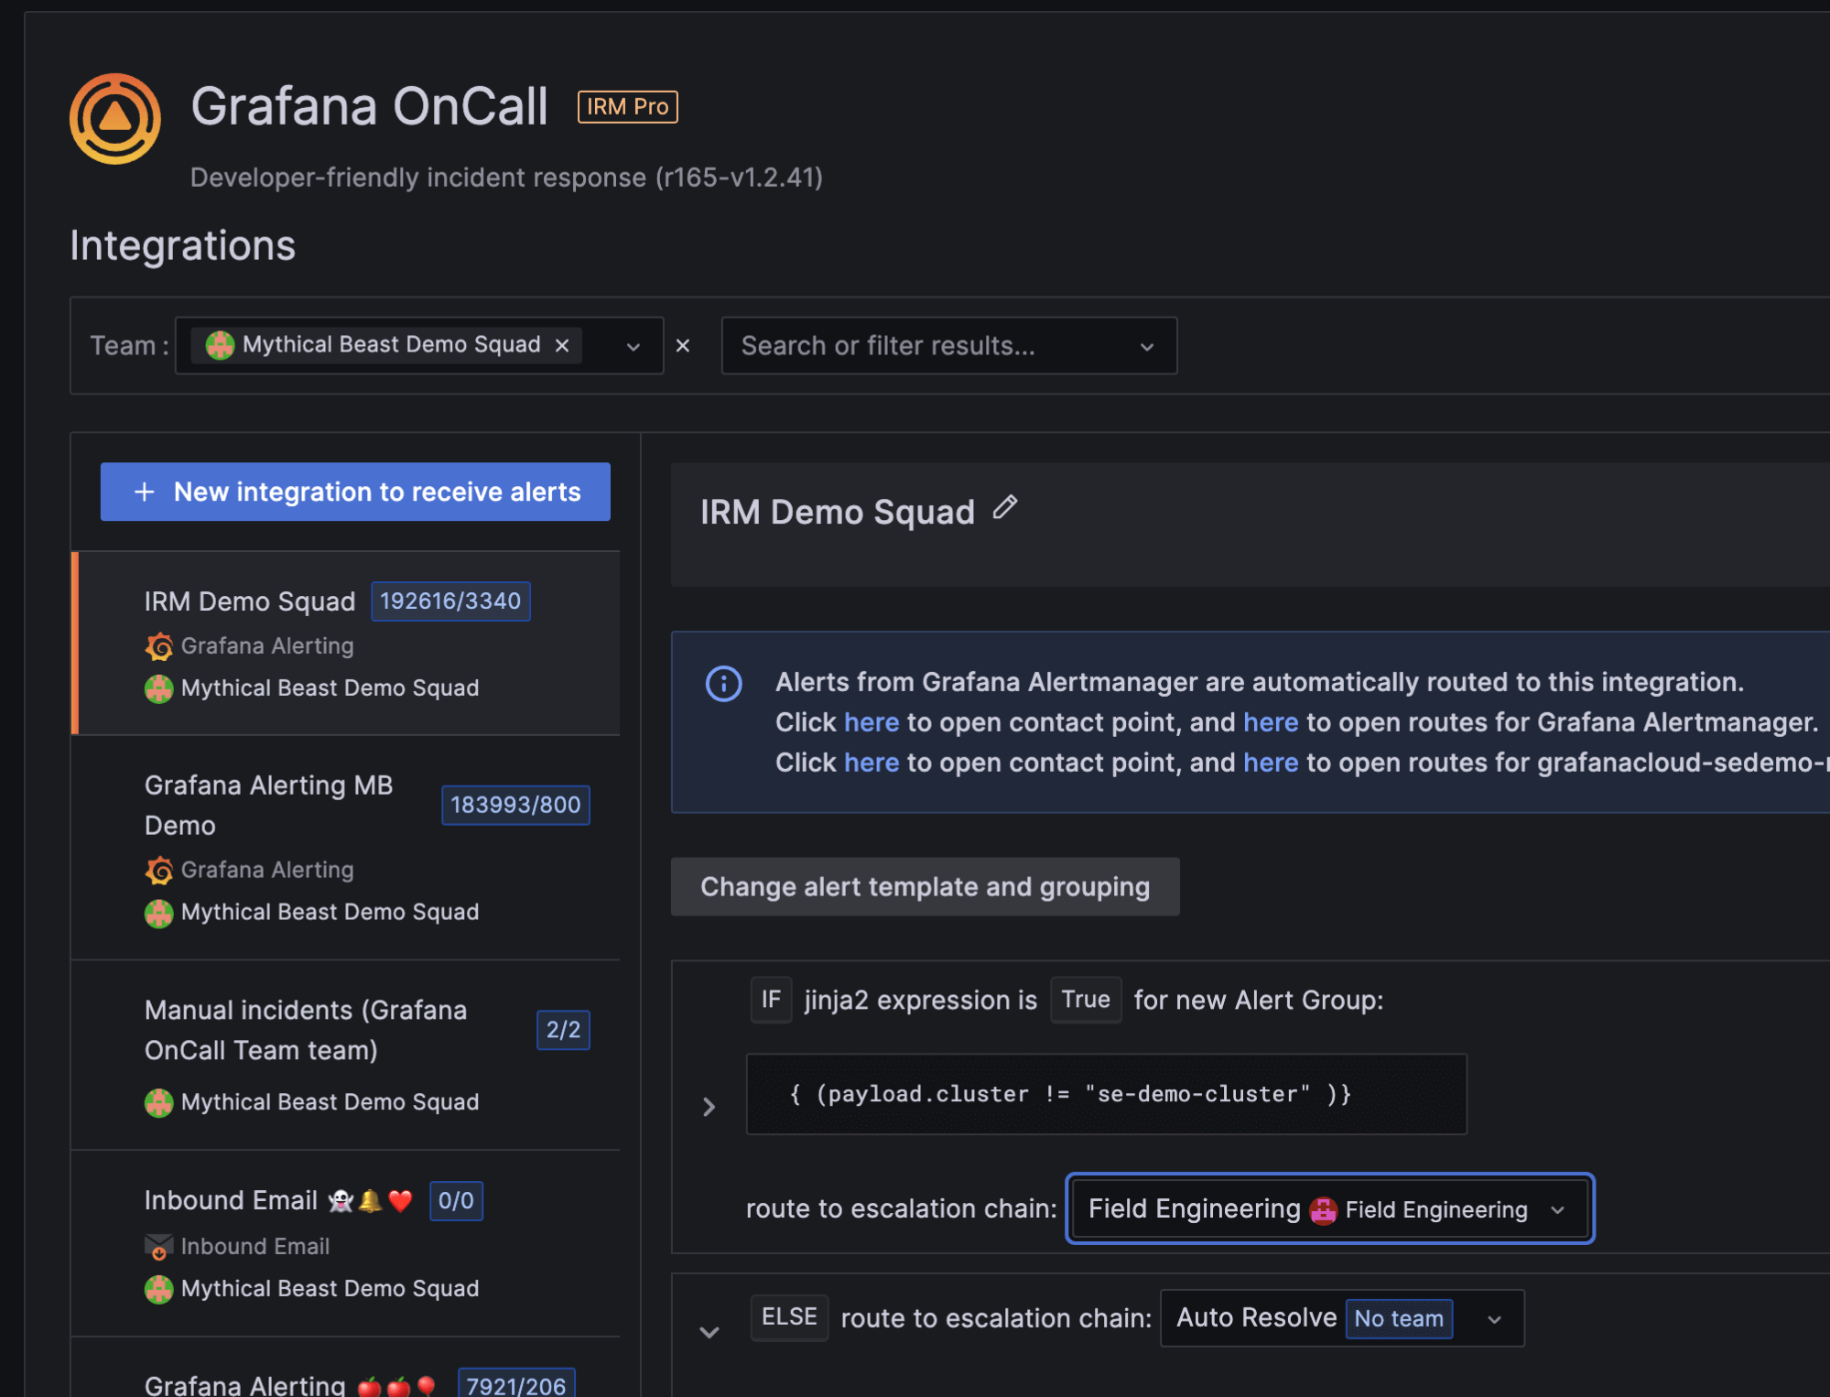Click the pencil icon to rename IRM Demo Squad
Image resolution: width=1830 pixels, height=1397 pixels.
coord(1005,509)
